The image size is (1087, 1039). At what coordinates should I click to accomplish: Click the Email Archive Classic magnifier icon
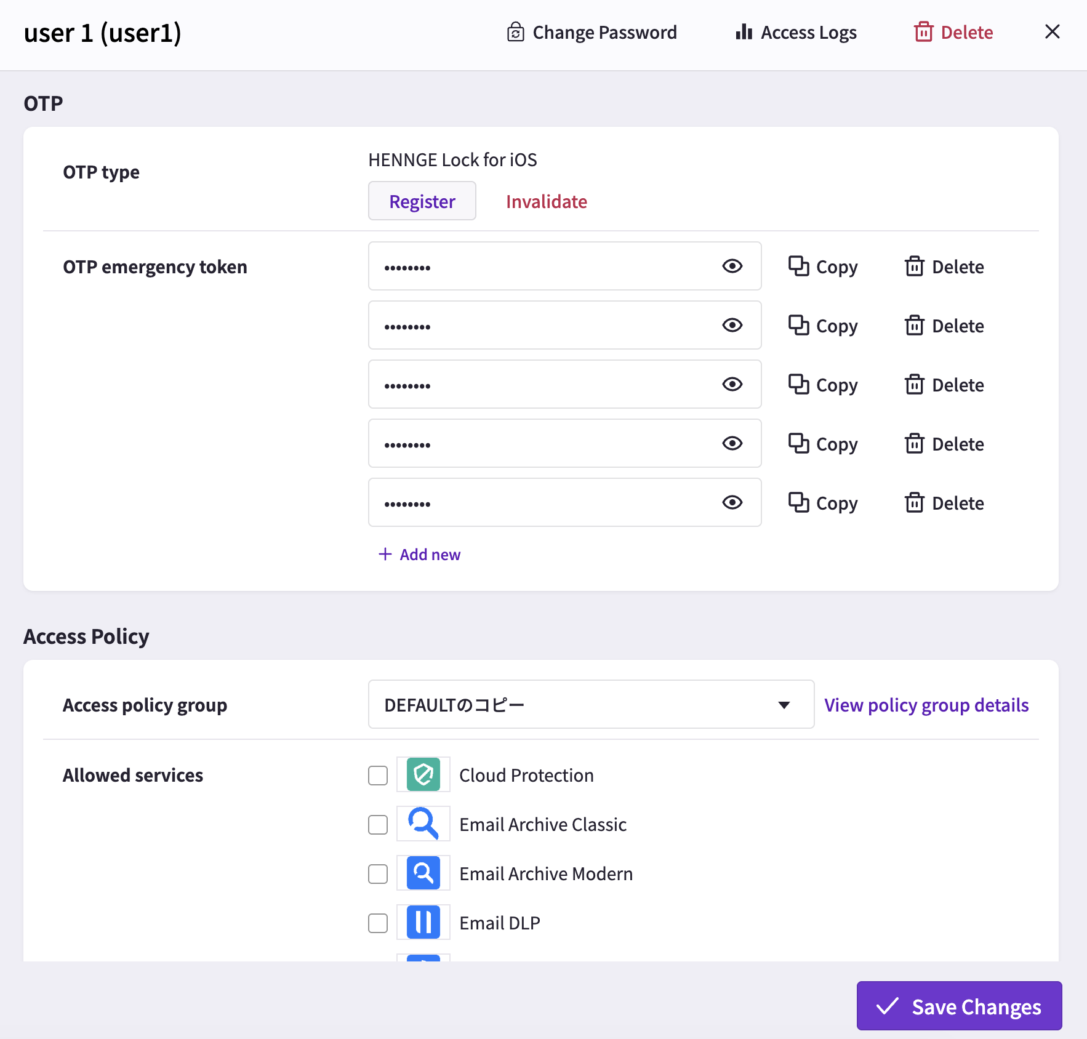(423, 824)
